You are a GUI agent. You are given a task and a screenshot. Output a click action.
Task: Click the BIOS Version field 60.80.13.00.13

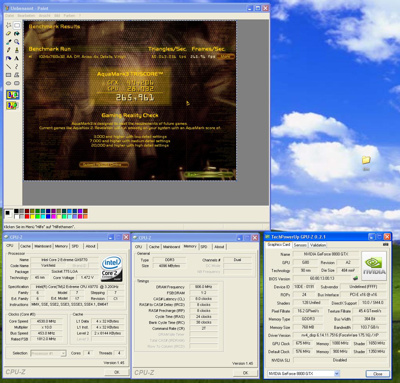(322, 278)
